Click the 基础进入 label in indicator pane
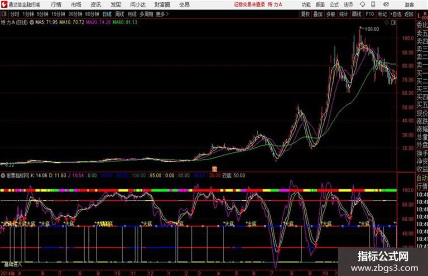 (x=13, y=264)
